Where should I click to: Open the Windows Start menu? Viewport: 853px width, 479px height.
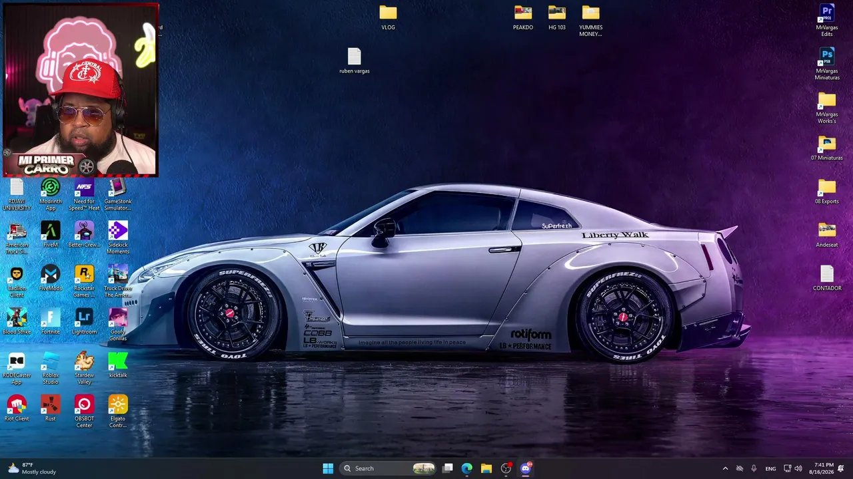[x=328, y=468]
